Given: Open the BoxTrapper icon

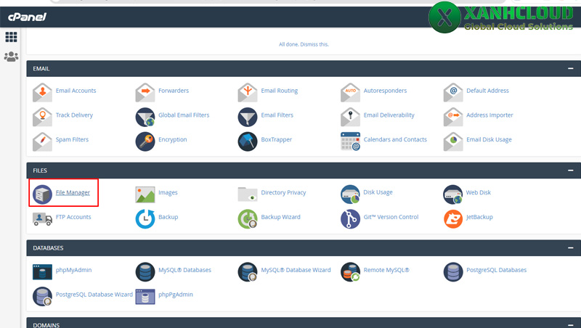Looking at the screenshot, I should click(248, 142).
